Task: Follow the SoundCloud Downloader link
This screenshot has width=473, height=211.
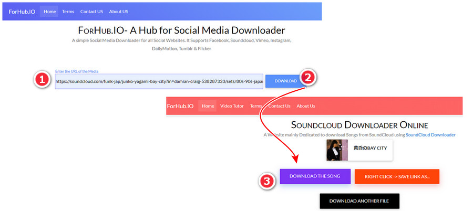Action: click(430, 135)
